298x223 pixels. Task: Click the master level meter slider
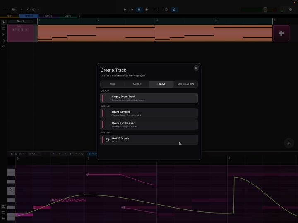pyautogui.click(x=265, y=9)
